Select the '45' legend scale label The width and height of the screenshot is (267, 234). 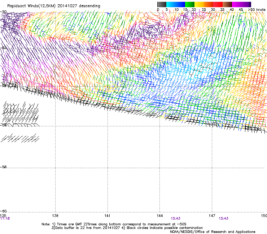point(241,9)
